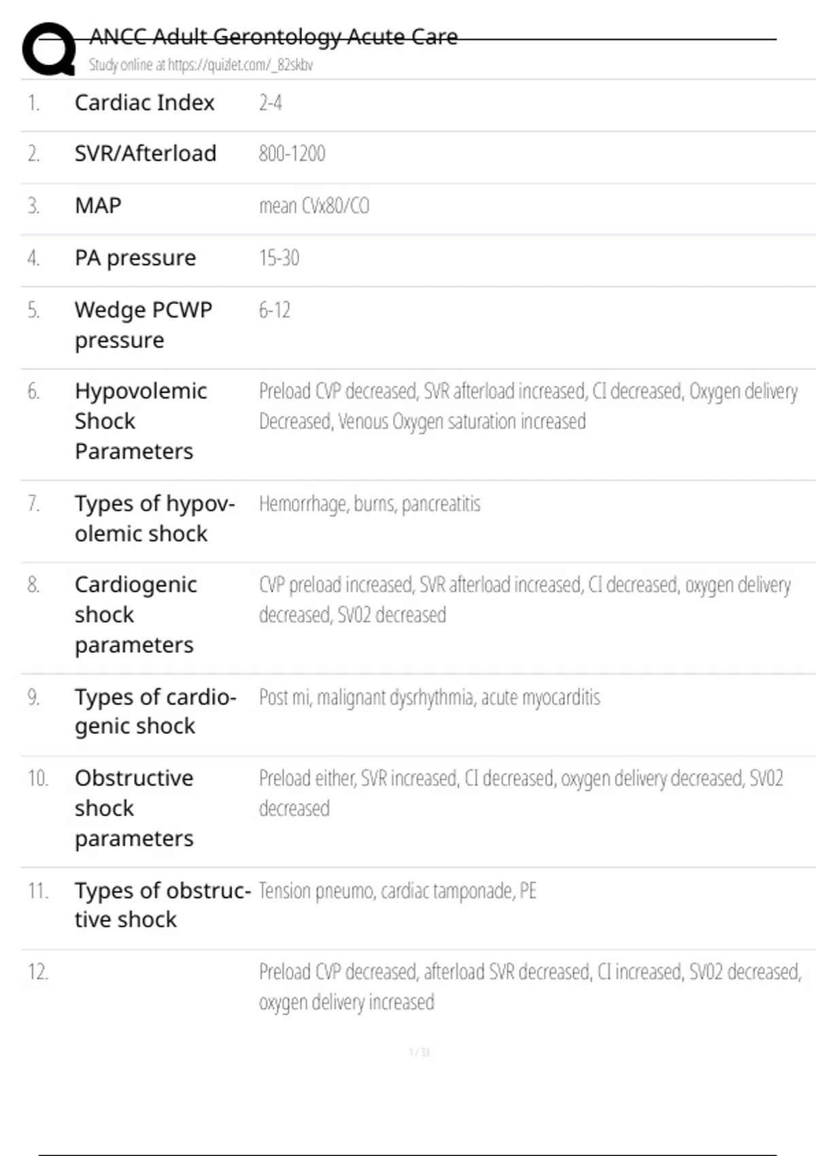Select the Cardiac Index term
The height and width of the screenshot is (1156, 816).
pyautogui.click(x=144, y=103)
